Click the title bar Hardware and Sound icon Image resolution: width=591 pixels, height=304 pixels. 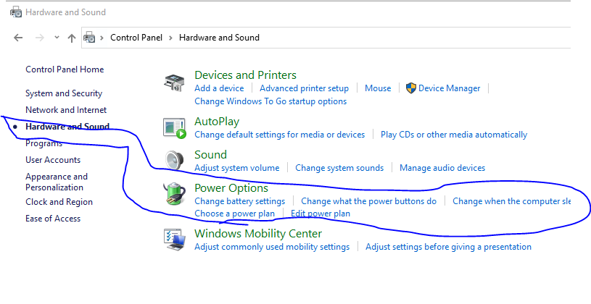16,12
